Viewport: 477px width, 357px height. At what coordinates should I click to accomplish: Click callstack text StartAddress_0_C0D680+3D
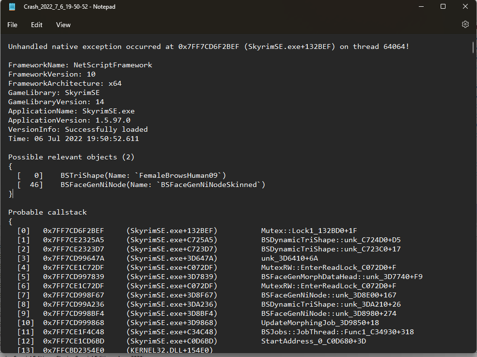coord(313,341)
